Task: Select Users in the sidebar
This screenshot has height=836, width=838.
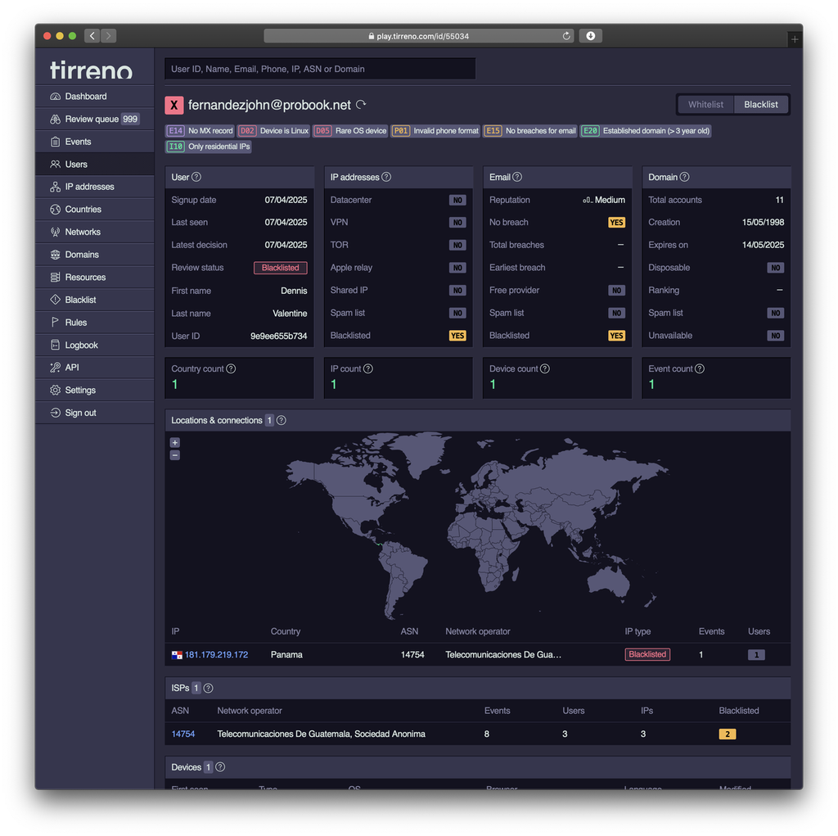Action: [x=95, y=165]
